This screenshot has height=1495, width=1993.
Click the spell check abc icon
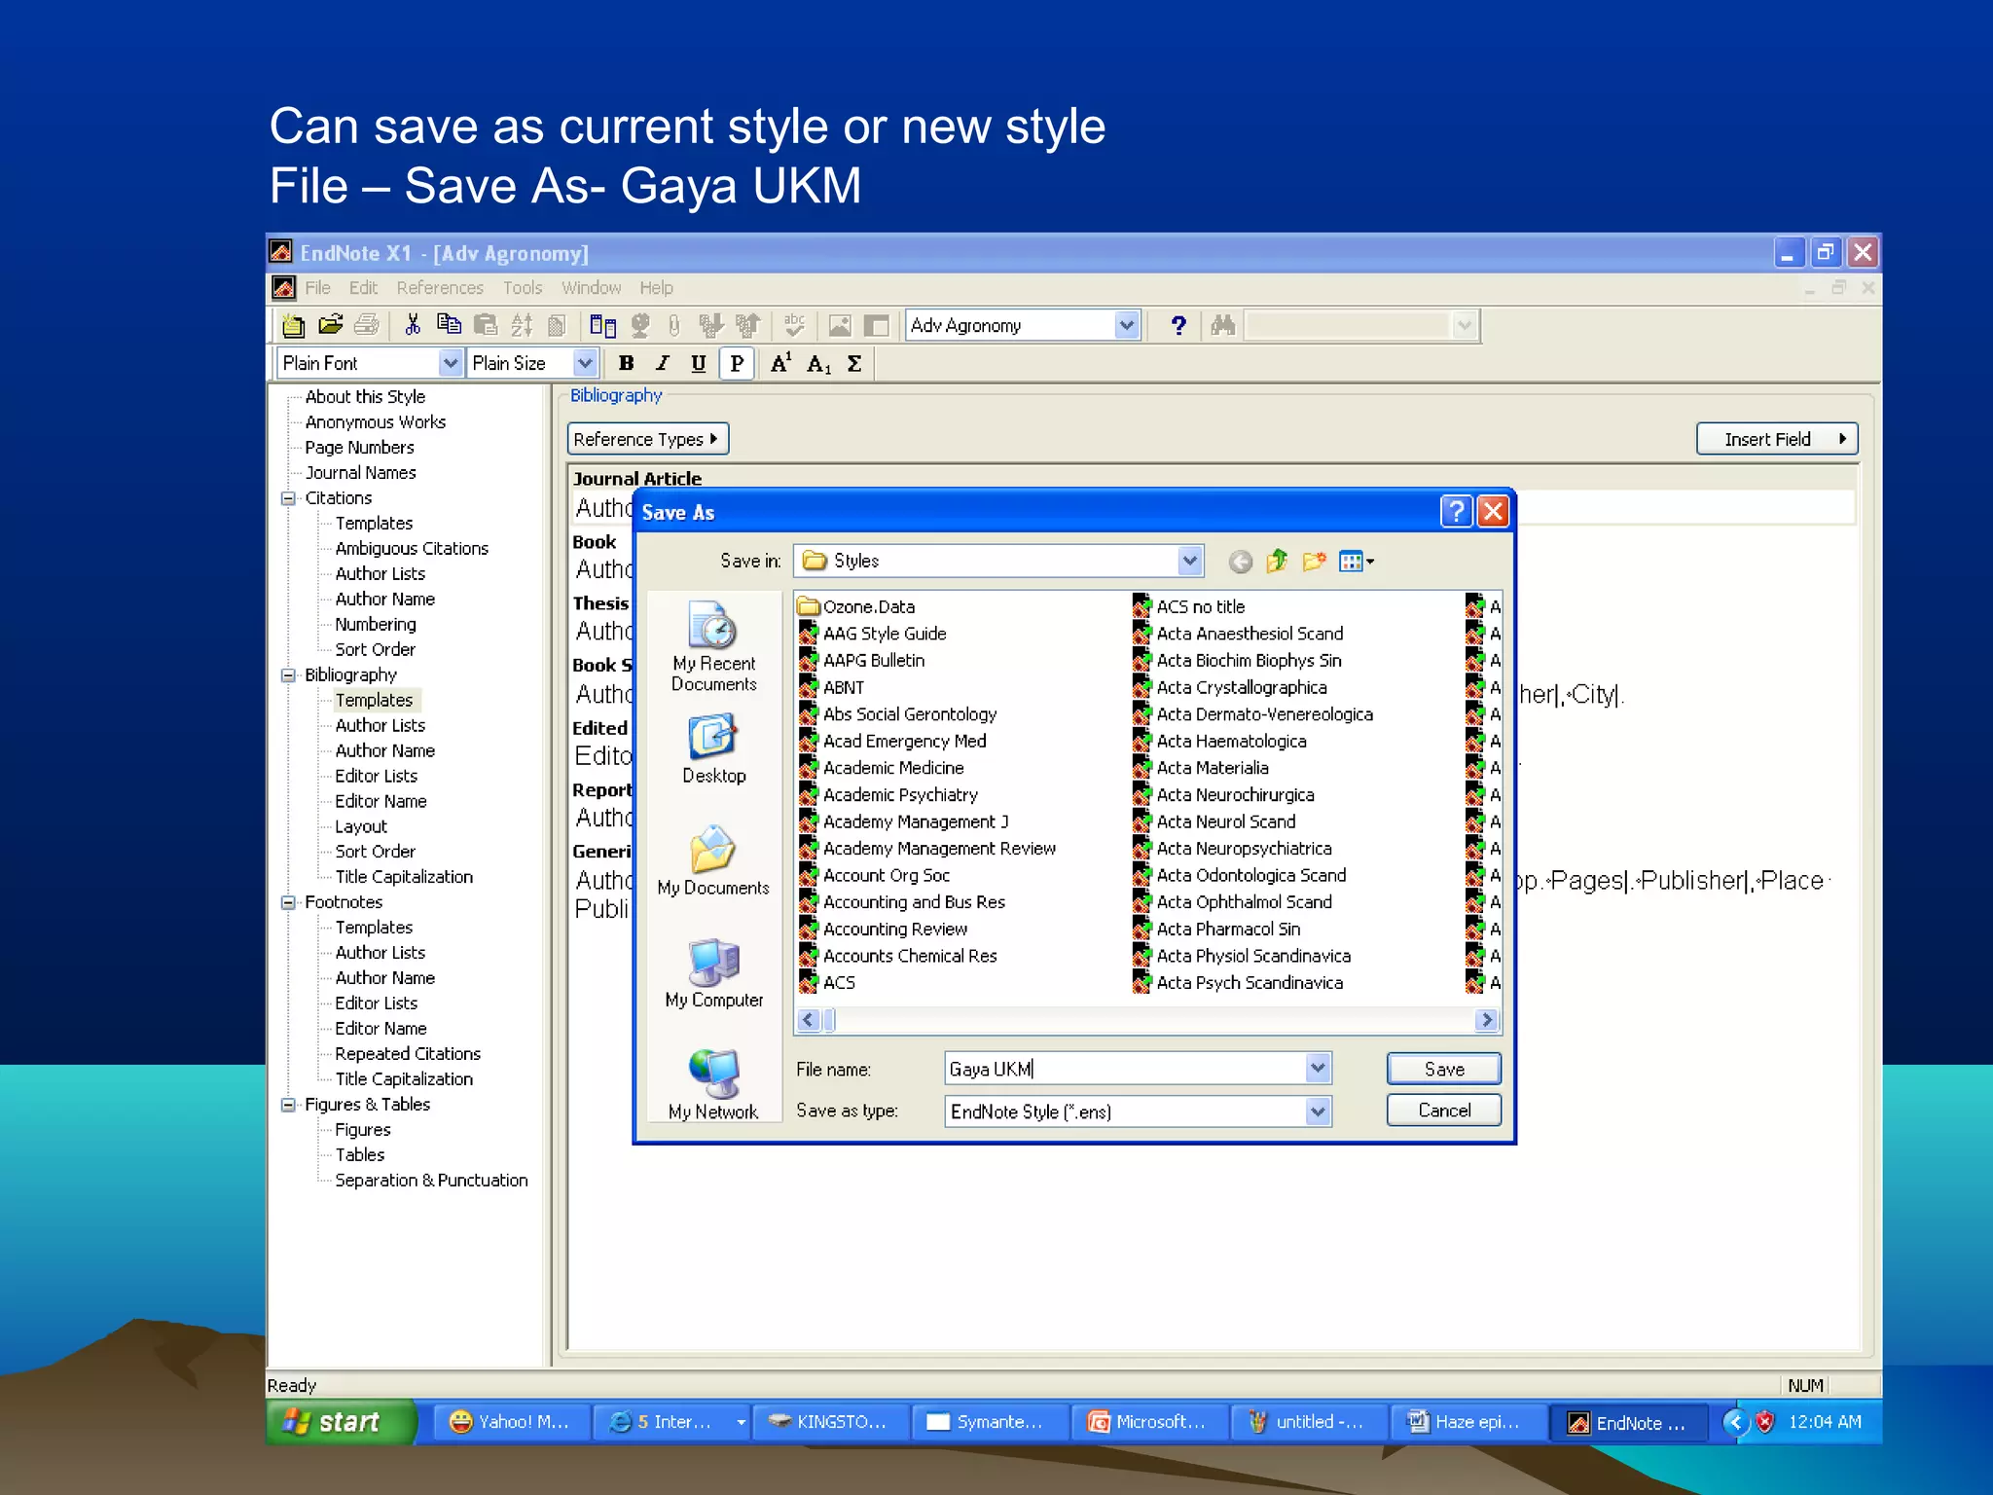tap(794, 325)
